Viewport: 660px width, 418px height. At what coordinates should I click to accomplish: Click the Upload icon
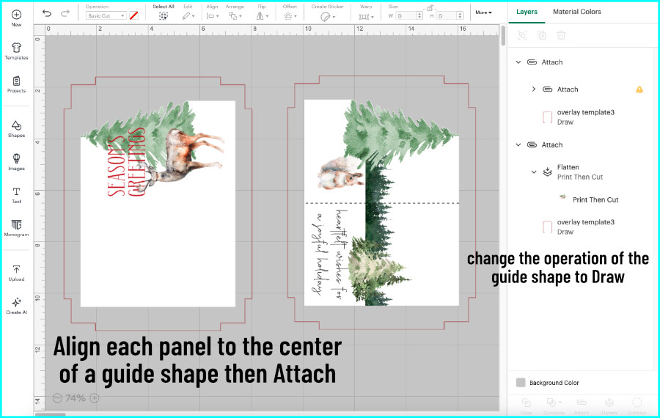pyautogui.click(x=16, y=269)
